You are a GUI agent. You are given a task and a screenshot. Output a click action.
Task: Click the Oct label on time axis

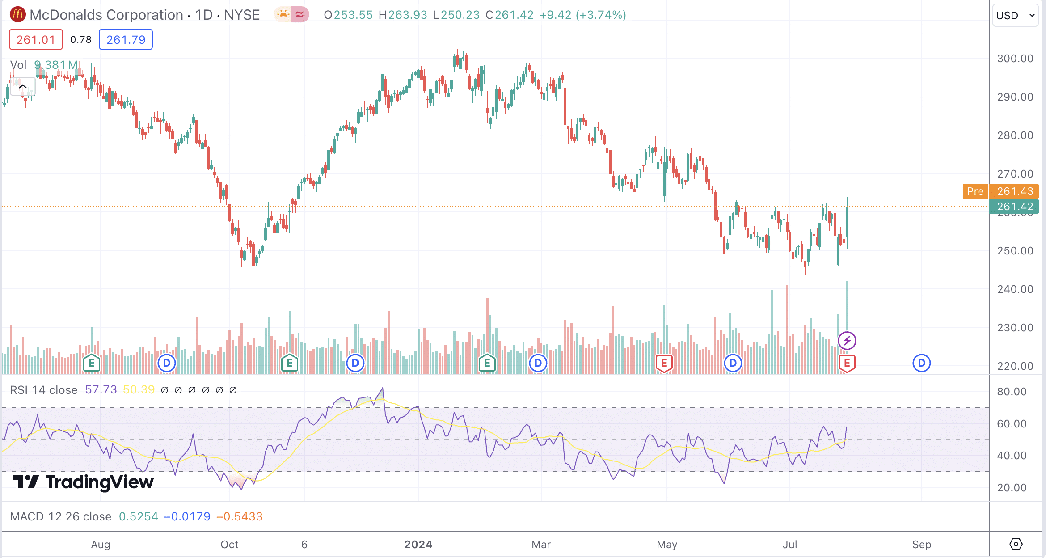(229, 544)
